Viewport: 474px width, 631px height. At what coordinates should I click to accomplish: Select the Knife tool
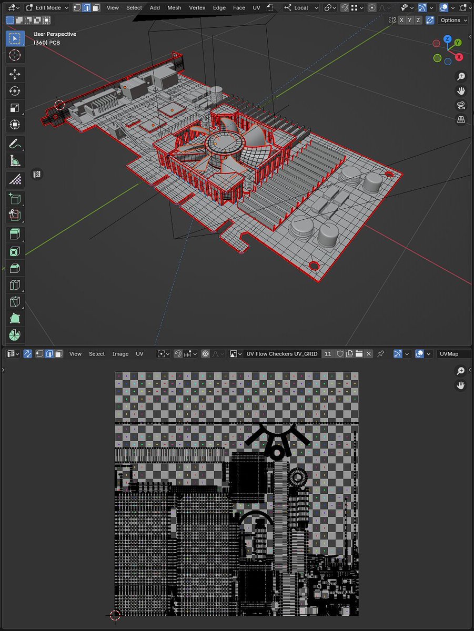click(x=15, y=301)
